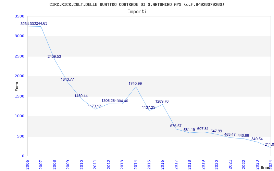
Task: Click data label 547.99
Action: pos(216,131)
